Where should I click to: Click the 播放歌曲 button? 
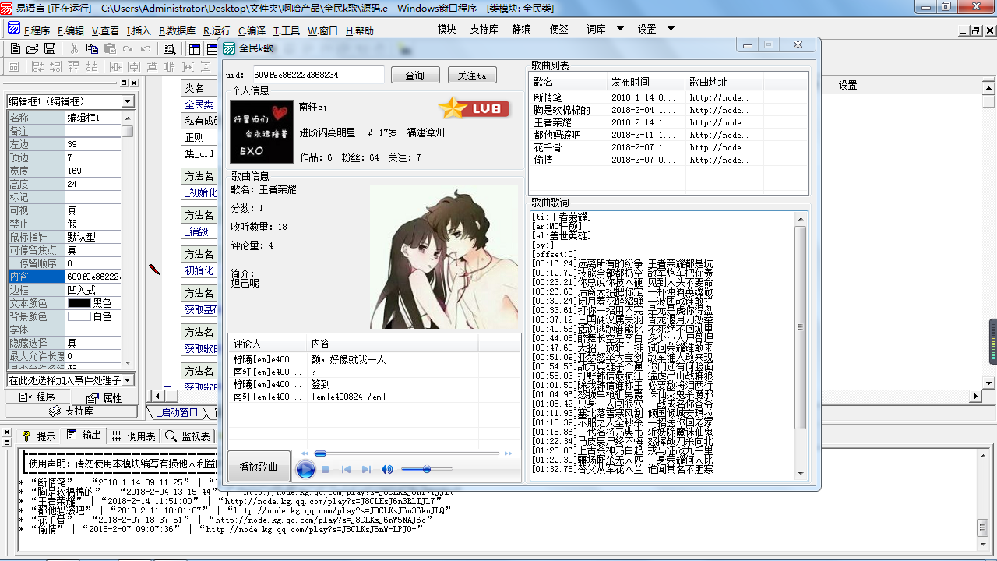click(259, 466)
